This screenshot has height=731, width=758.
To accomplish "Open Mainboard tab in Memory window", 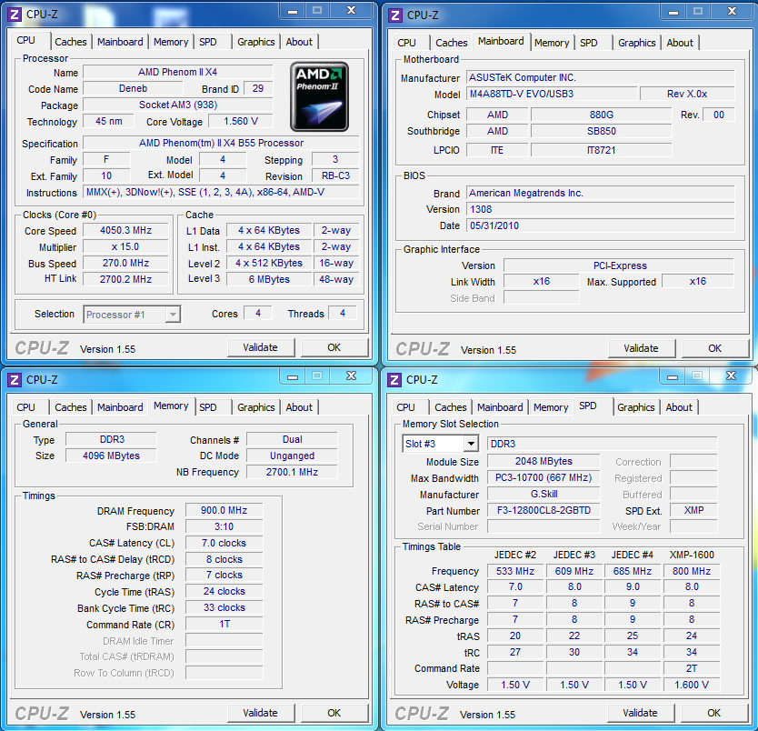I will 120,407.
